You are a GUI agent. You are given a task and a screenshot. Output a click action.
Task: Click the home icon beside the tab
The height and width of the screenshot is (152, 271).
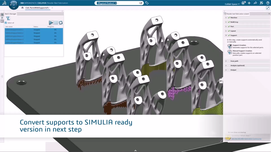click(23, 8)
